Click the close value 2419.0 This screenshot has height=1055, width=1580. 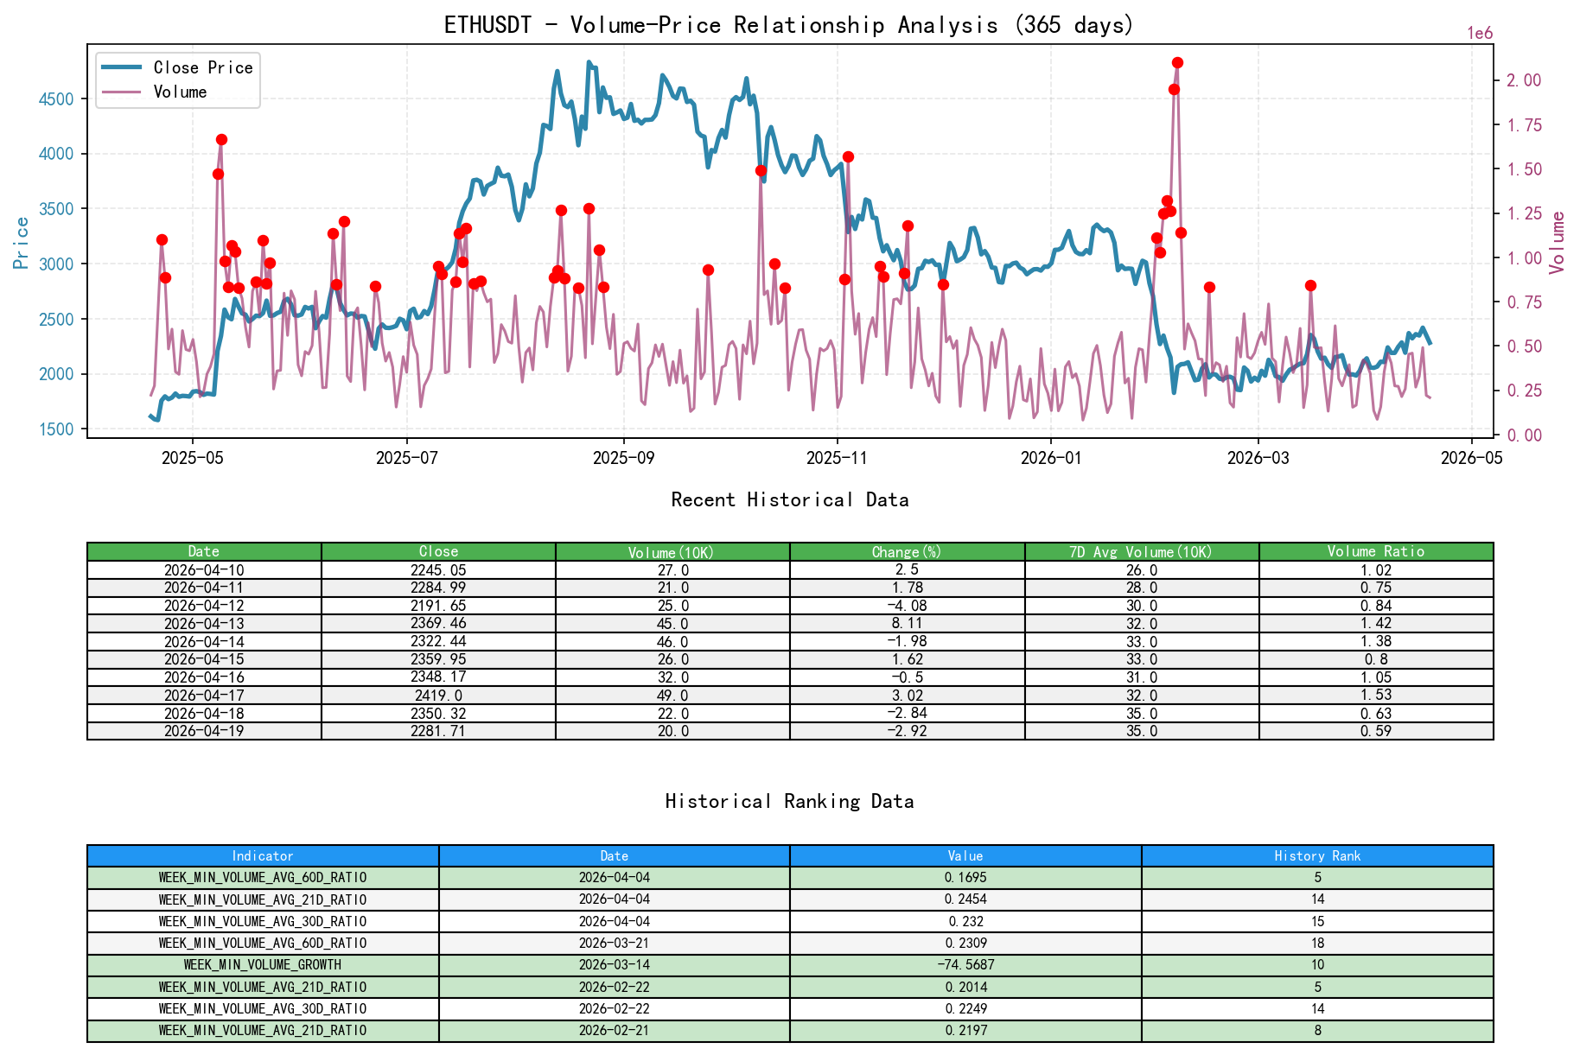(438, 695)
